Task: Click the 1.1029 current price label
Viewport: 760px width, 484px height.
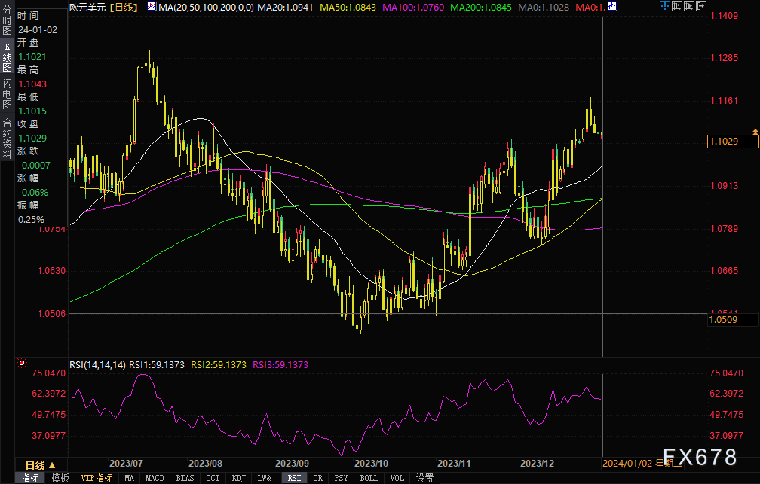Action: (725, 142)
